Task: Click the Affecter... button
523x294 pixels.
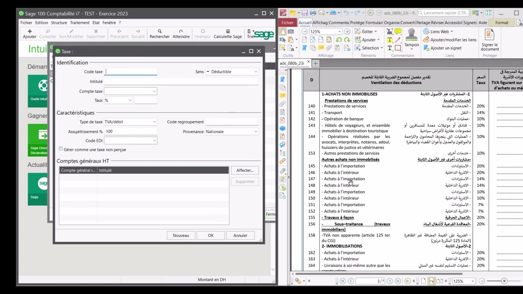Action: [245, 170]
